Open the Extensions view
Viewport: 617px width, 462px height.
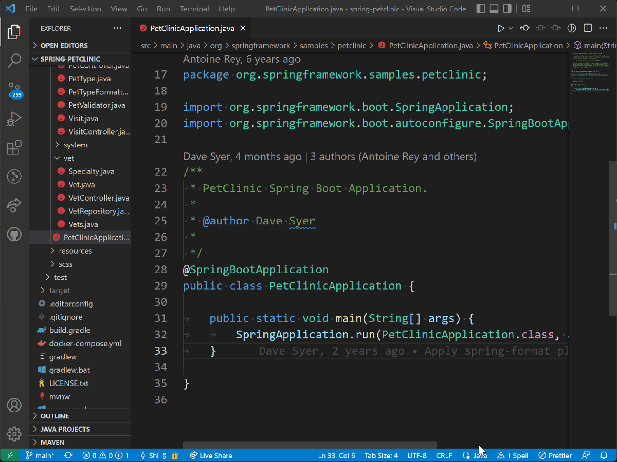[14, 147]
